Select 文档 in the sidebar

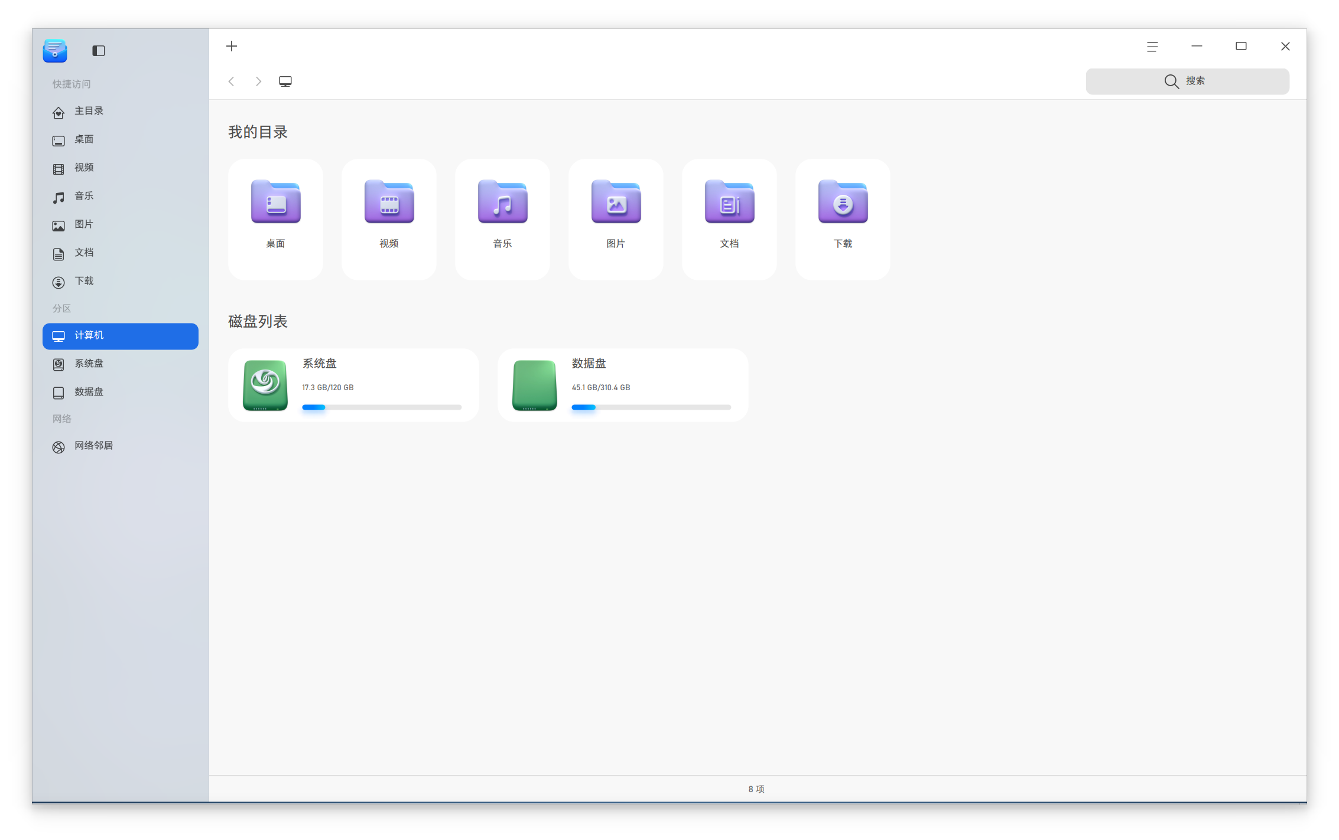[121, 253]
